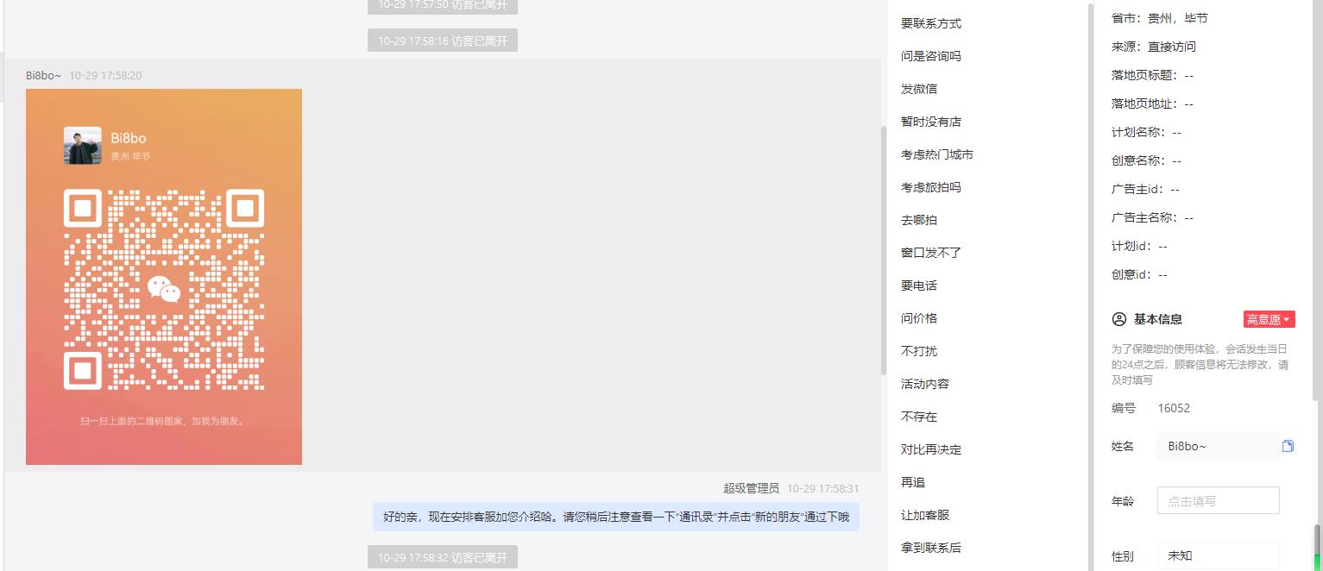Choose the 窗口发不了 quick reply
The image size is (1323, 571).
(x=930, y=253)
